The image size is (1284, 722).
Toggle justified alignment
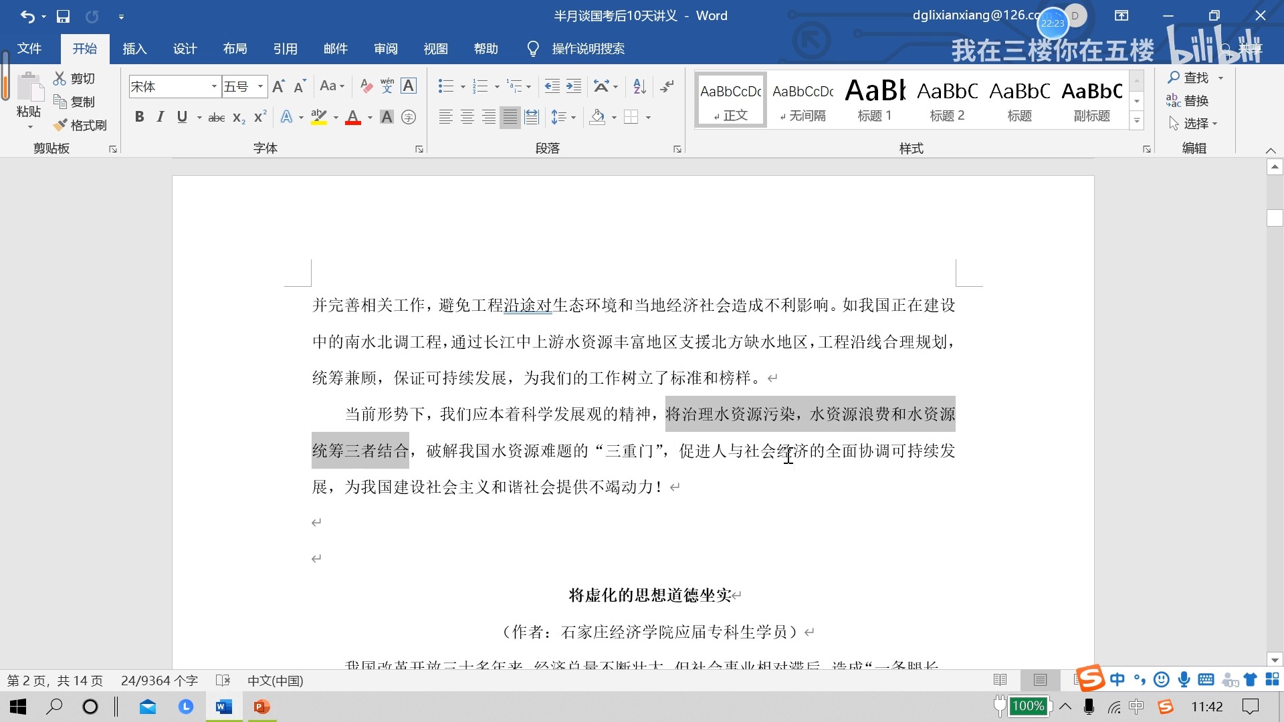510,118
